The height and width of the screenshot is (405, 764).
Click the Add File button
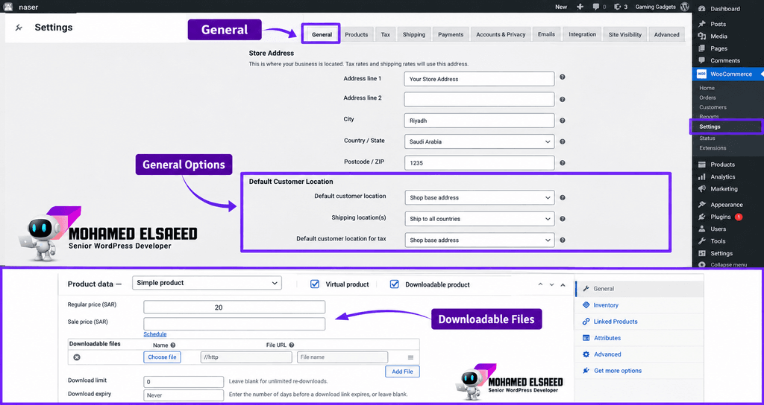402,371
